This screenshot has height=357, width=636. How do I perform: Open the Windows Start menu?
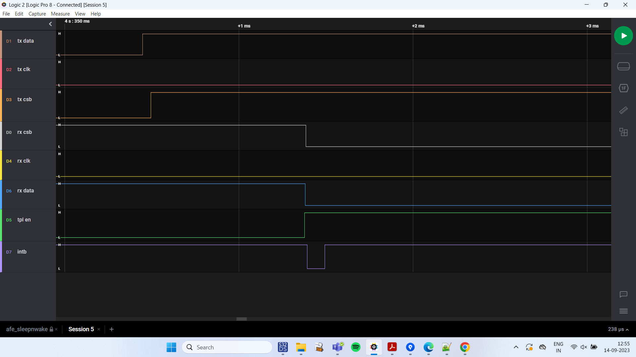172,347
